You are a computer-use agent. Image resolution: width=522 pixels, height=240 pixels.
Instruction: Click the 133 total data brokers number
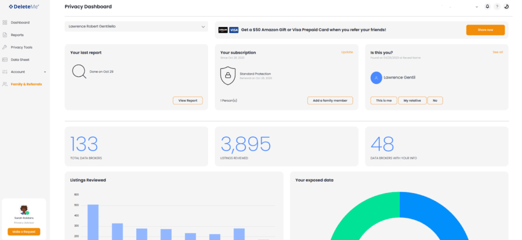[x=84, y=144]
